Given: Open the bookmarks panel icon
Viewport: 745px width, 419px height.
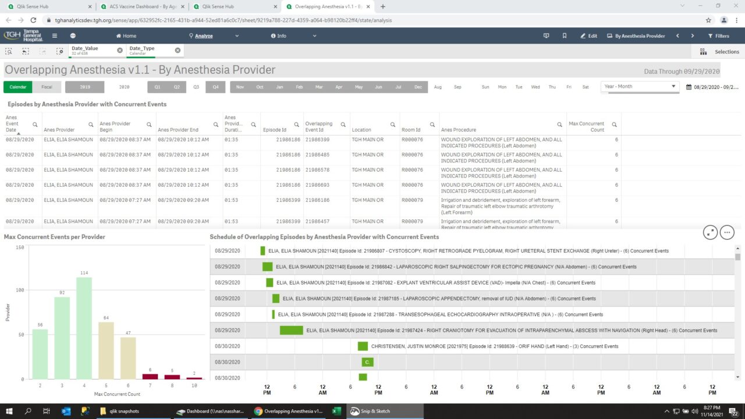Looking at the screenshot, I should coord(564,35).
